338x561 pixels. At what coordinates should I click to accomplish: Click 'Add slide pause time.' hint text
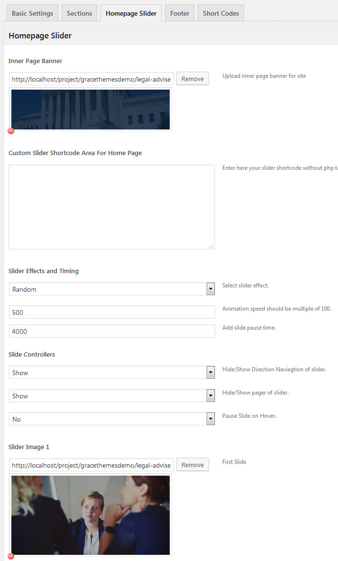pos(249,327)
